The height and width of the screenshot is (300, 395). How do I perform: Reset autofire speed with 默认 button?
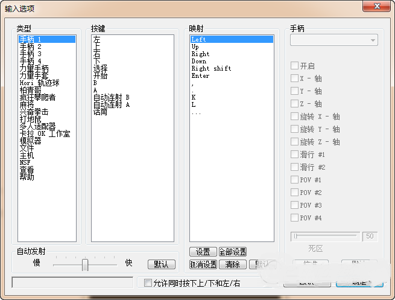[161, 264]
